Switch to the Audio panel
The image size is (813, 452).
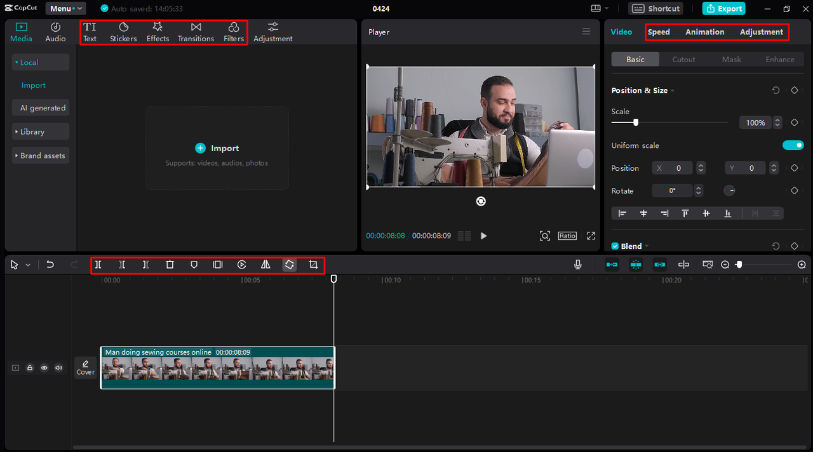pyautogui.click(x=55, y=32)
